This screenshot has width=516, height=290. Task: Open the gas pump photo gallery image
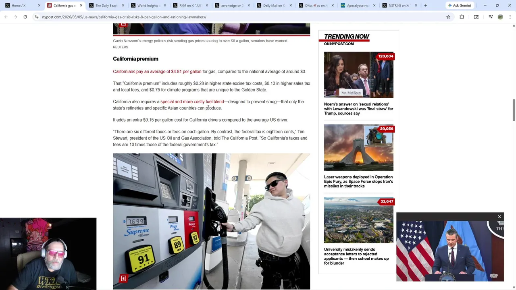point(211,221)
